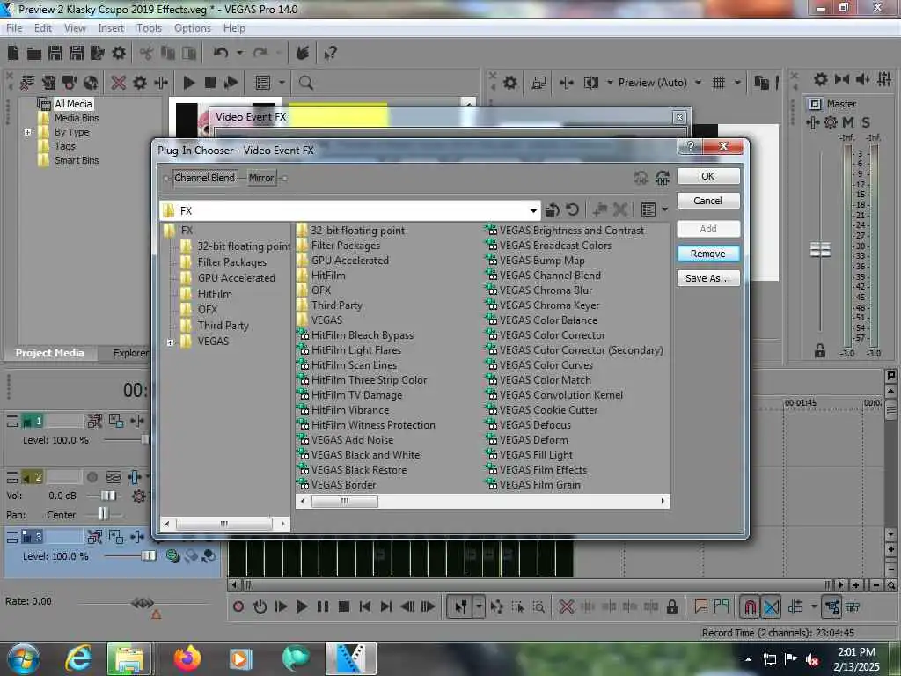Click the lock envelopes padlock icon
This screenshot has width=901, height=676.
pyautogui.click(x=671, y=606)
